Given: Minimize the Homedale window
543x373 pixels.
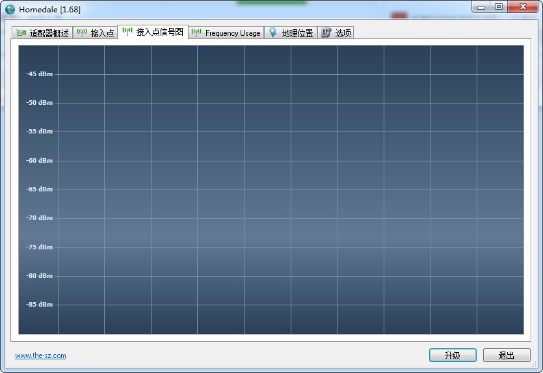Looking at the screenshot, I should coord(481,7).
